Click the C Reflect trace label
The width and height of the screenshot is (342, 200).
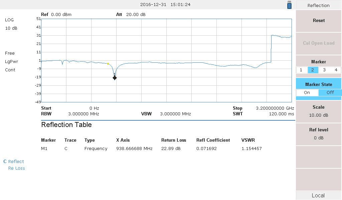coord(13,161)
